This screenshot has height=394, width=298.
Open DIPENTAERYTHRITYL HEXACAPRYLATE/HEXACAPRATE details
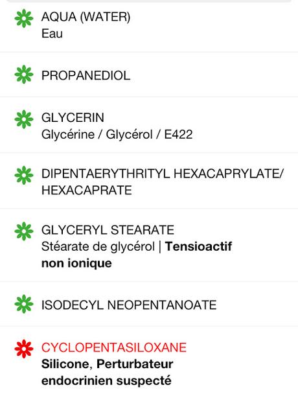[149, 181]
